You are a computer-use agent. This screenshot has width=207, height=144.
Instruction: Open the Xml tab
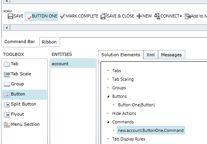pos(151,55)
